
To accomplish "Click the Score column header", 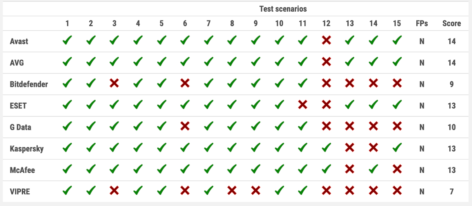I will click(x=452, y=23).
